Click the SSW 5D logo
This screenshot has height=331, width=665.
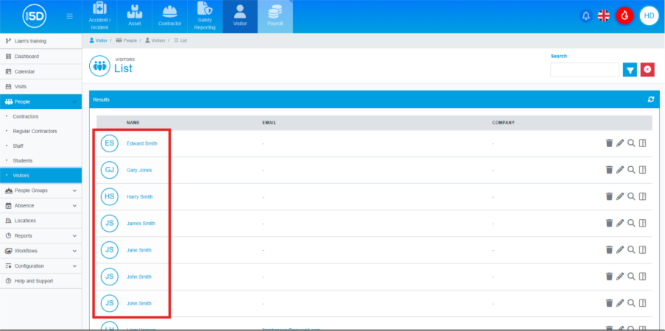(x=35, y=16)
